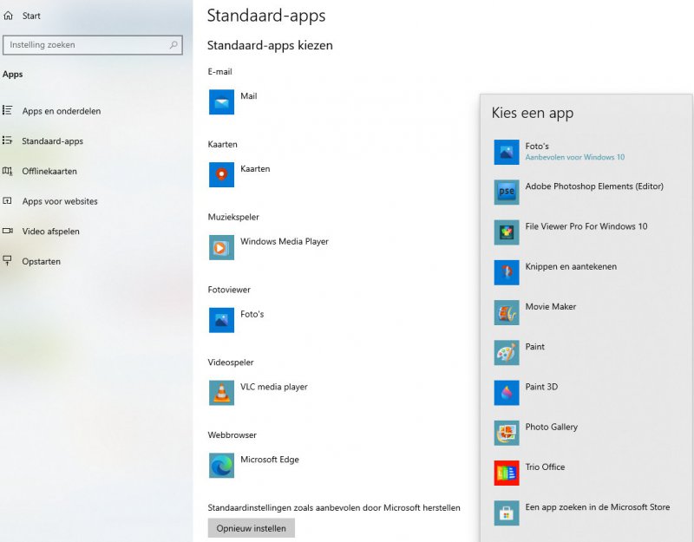The width and height of the screenshot is (694, 542).
Task: Change Muziekspeler from Windows Media Player
Action: 285,241
